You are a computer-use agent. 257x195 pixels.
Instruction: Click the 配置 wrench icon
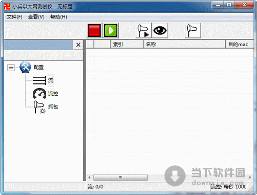[x=25, y=67]
